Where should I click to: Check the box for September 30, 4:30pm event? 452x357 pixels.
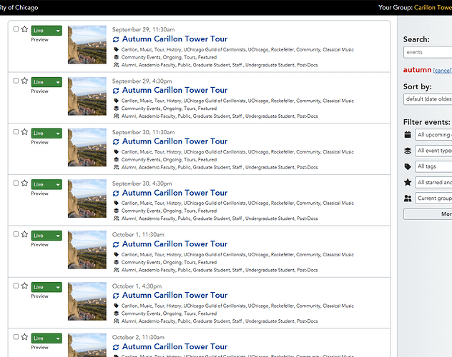(16, 183)
